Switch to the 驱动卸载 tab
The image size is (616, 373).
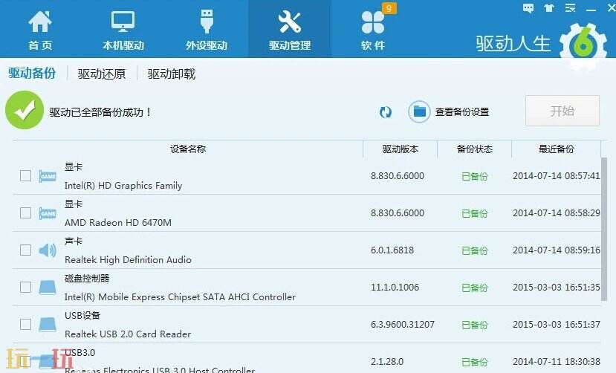172,74
